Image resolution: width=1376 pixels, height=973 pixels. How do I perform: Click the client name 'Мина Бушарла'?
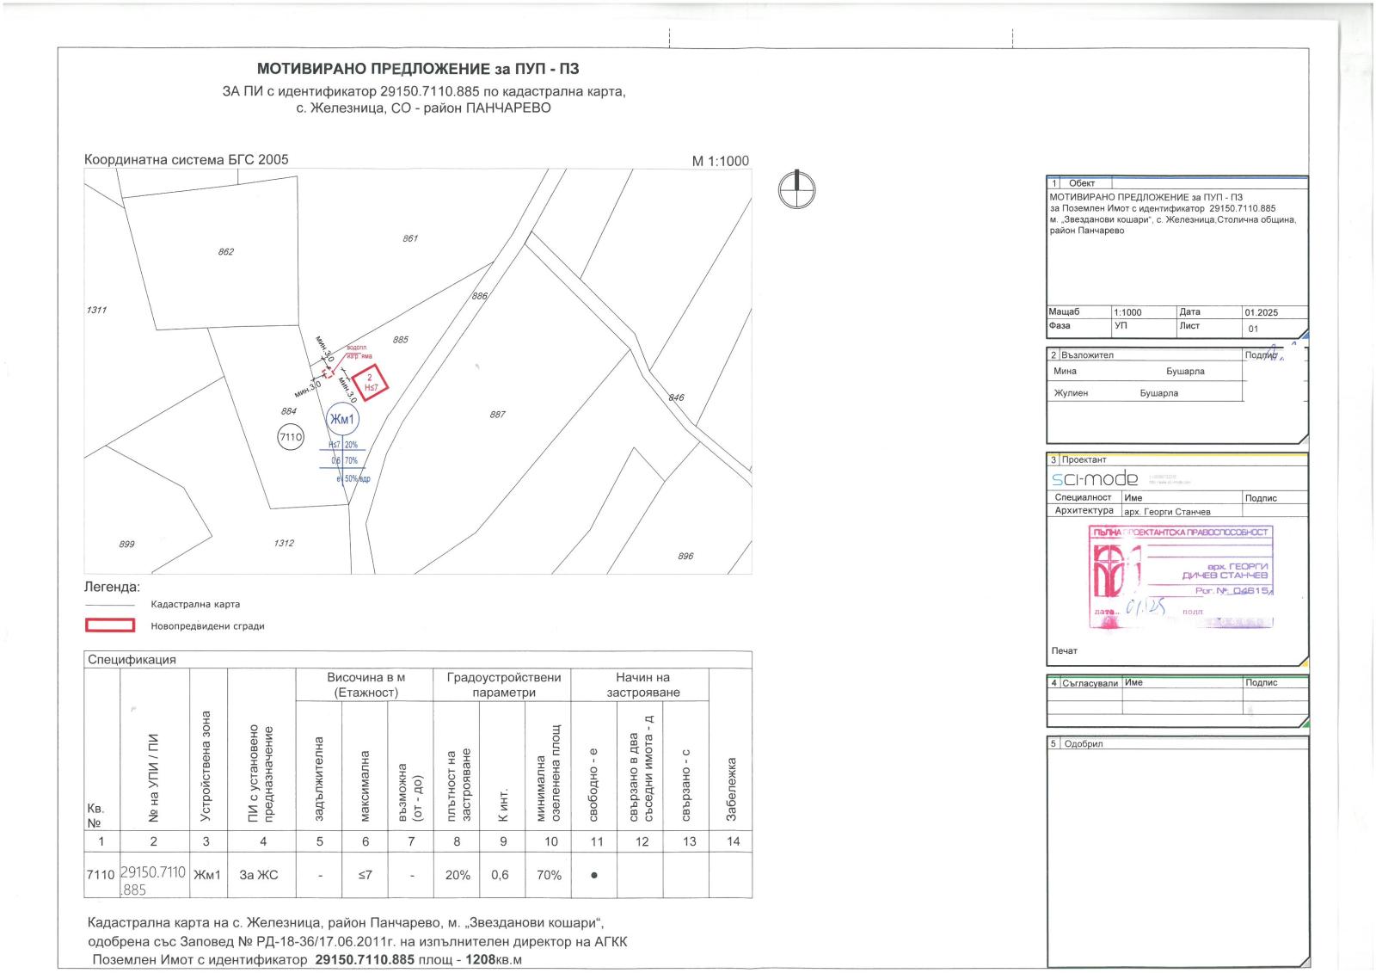pyautogui.click(x=1129, y=372)
